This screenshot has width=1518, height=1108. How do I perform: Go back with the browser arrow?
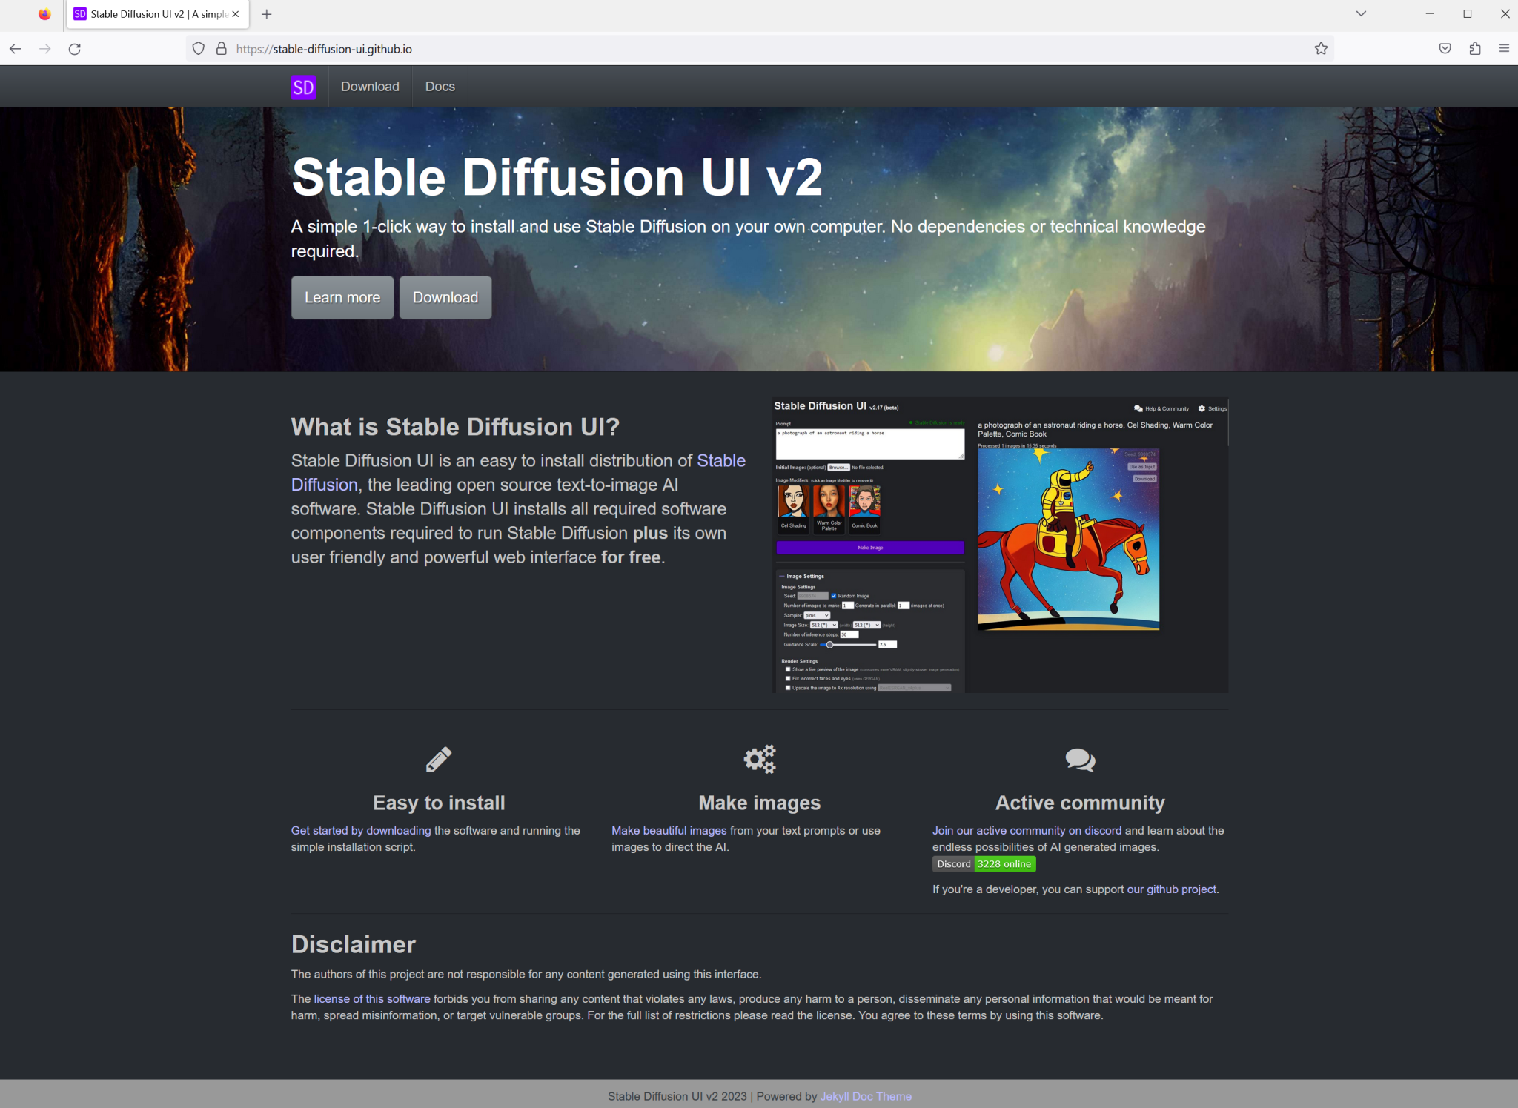coord(16,49)
